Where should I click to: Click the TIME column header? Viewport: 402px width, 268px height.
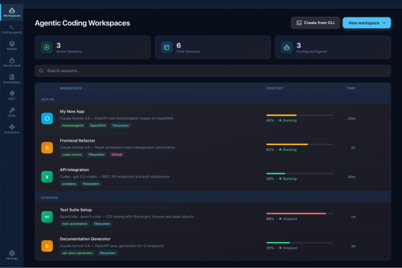[x=351, y=88]
